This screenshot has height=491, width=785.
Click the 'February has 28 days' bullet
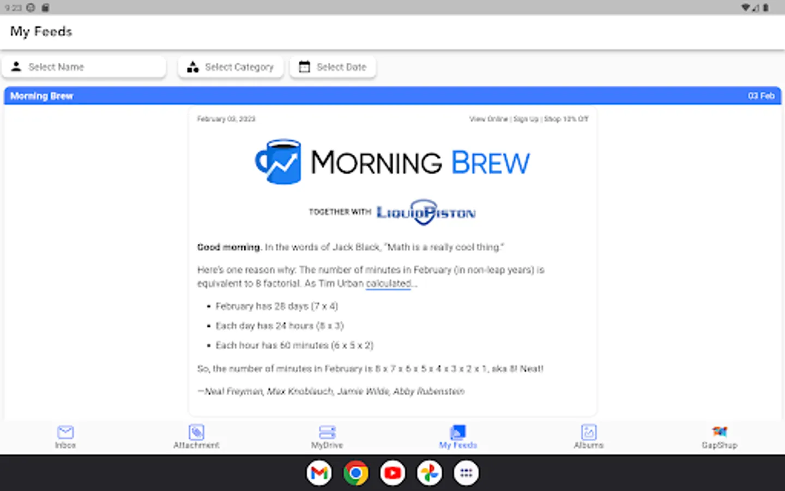coord(276,306)
